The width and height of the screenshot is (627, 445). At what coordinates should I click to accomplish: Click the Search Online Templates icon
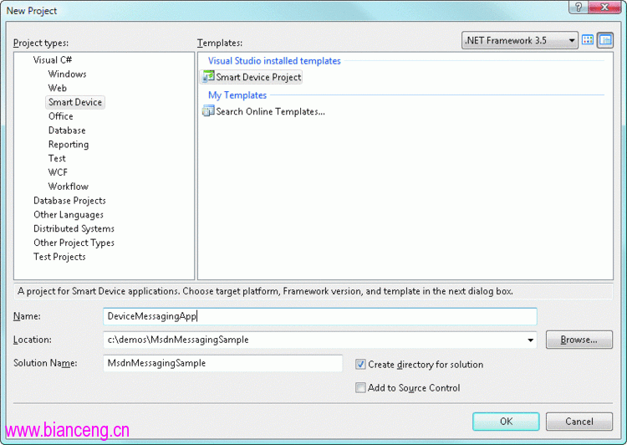tap(208, 111)
